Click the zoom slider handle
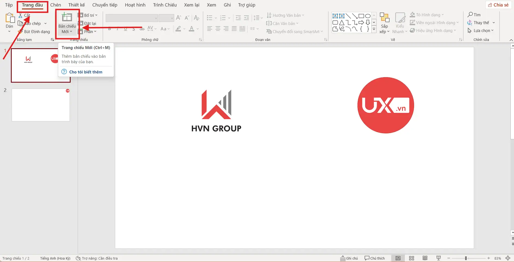 click(466, 258)
